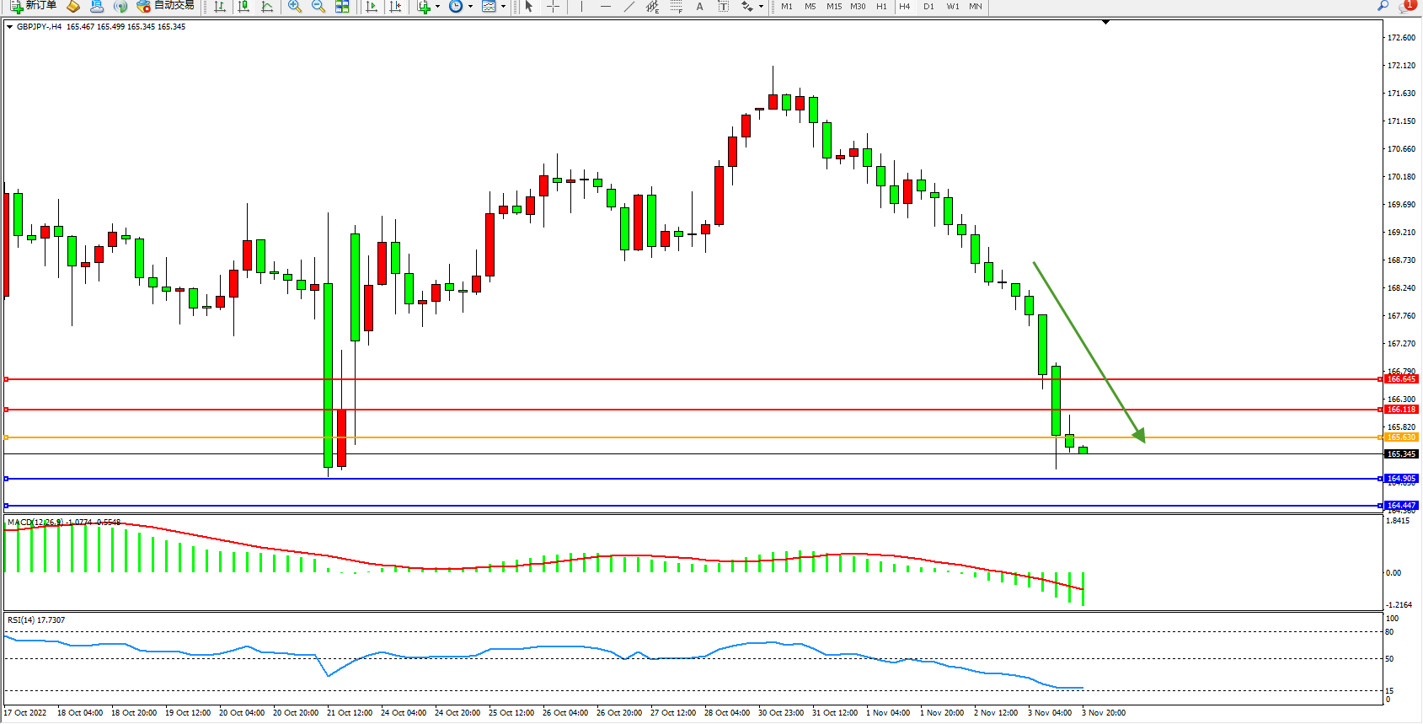The image size is (1423, 724).
Task: Open the chat notification with red badge
Action: pos(1406,7)
